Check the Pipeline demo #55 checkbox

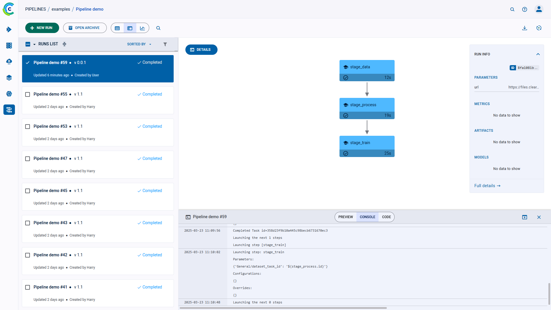28,94
